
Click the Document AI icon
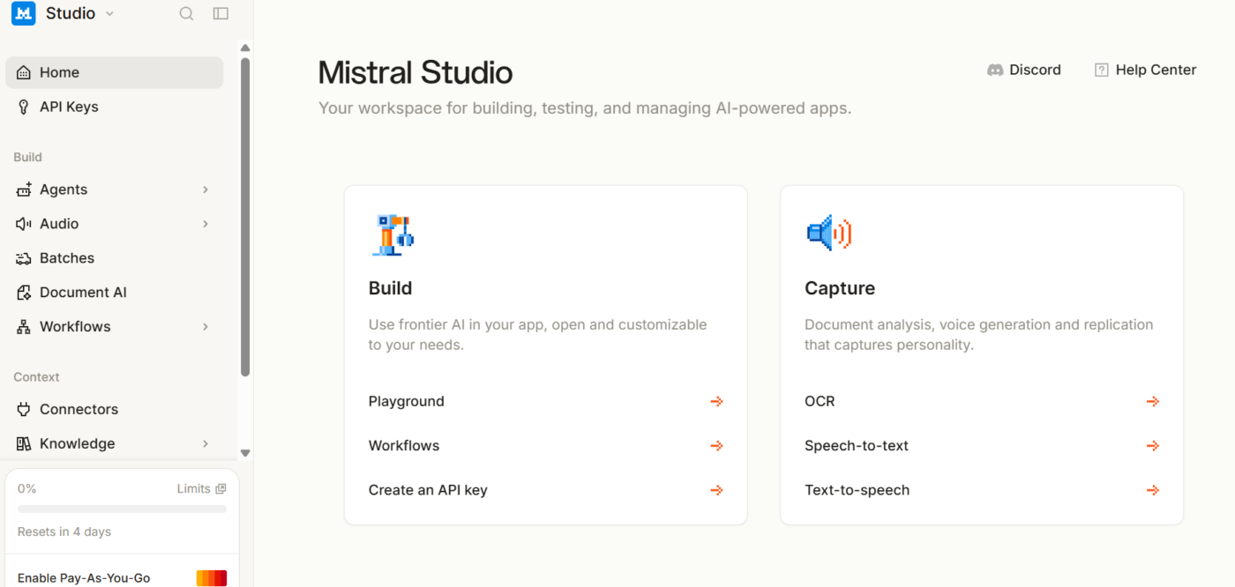pyautogui.click(x=24, y=293)
